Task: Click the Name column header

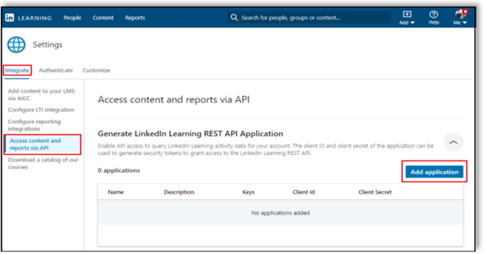Action: click(116, 193)
